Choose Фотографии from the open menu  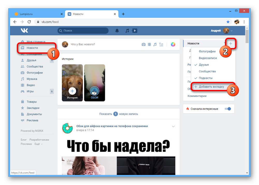(207, 51)
